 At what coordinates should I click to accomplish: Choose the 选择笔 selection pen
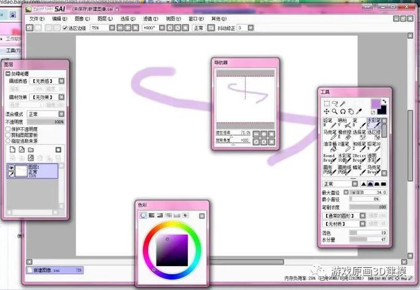pos(359,135)
